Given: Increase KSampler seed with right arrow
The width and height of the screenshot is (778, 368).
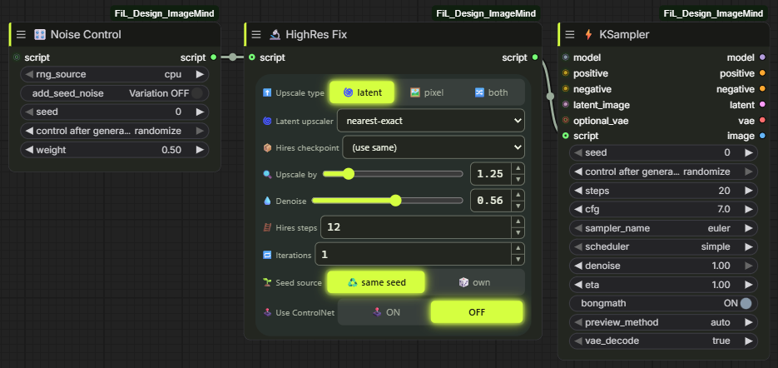Looking at the screenshot, I should (x=748, y=153).
